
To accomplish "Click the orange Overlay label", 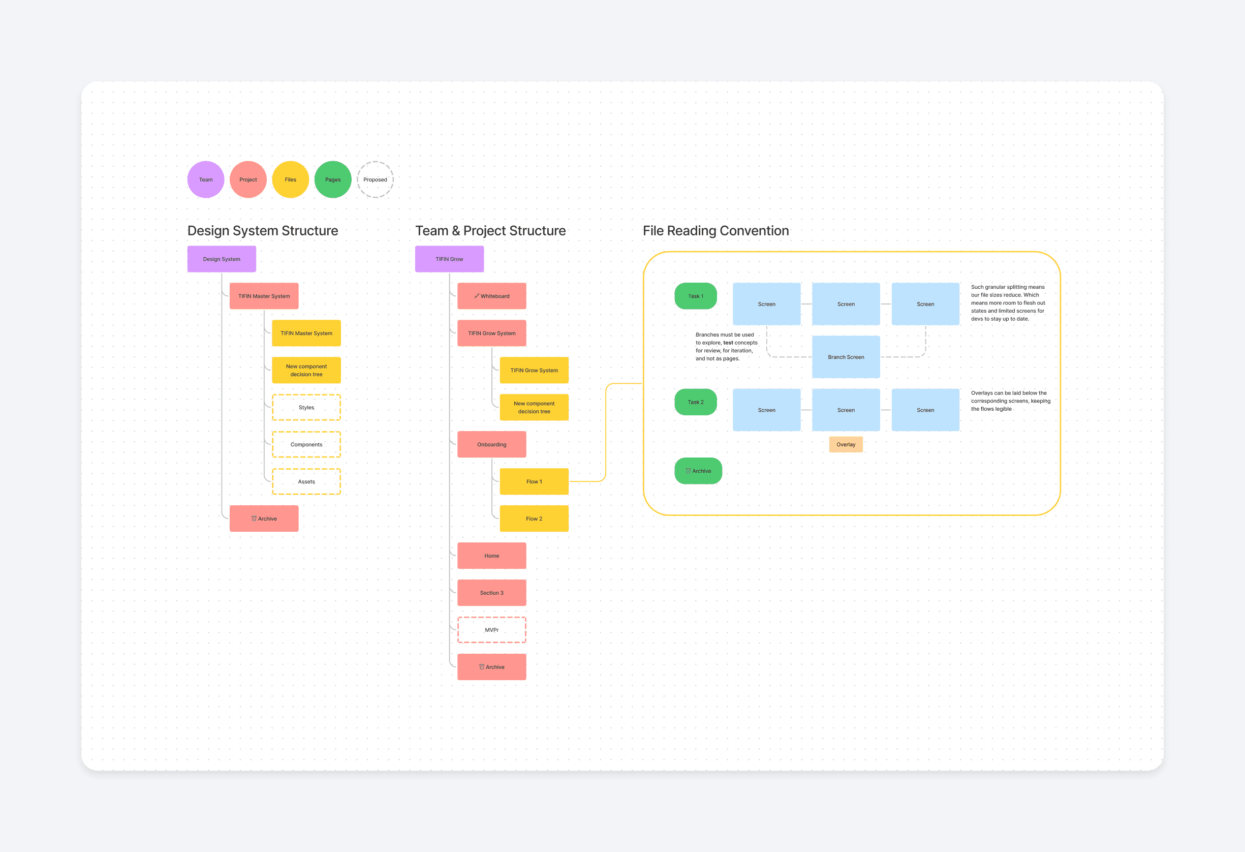I will (846, 444).
